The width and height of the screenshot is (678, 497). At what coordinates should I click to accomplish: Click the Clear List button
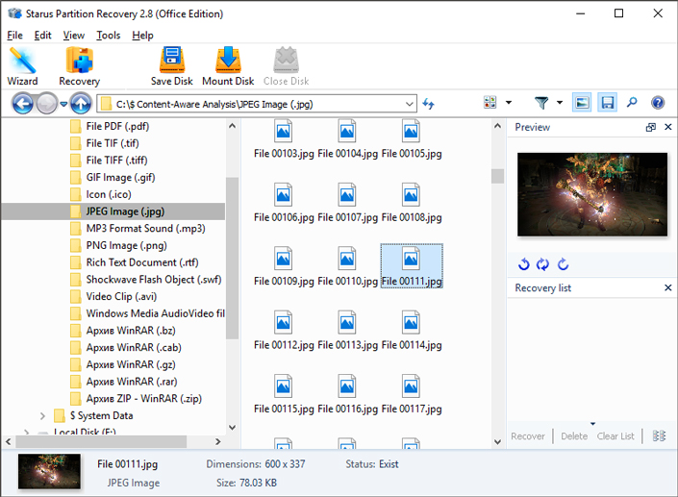tap(615, 436)
